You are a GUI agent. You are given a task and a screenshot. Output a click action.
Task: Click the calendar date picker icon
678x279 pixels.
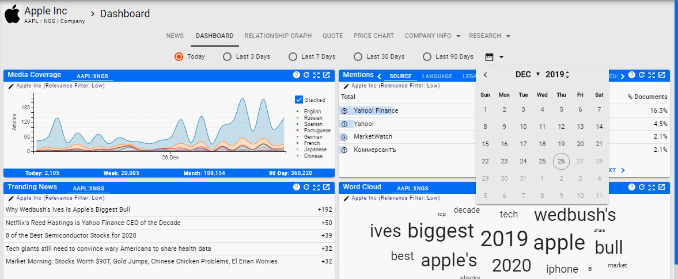pyautogui.click(x=490, y=57)
